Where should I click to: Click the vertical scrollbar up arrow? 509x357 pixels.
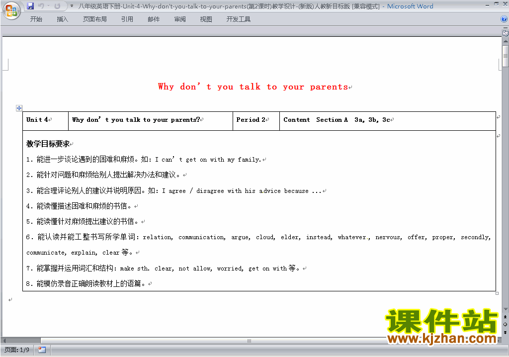pyautogui.click(x=506, y=42)
